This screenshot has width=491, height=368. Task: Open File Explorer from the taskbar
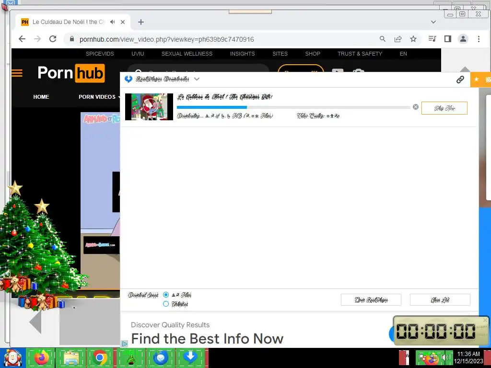point(71,357)
